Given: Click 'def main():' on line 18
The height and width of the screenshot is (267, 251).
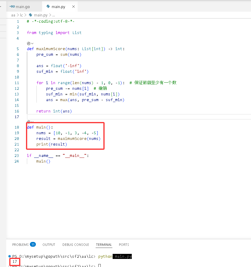Looking at the screenshot, I should click(x=40, y=127).
